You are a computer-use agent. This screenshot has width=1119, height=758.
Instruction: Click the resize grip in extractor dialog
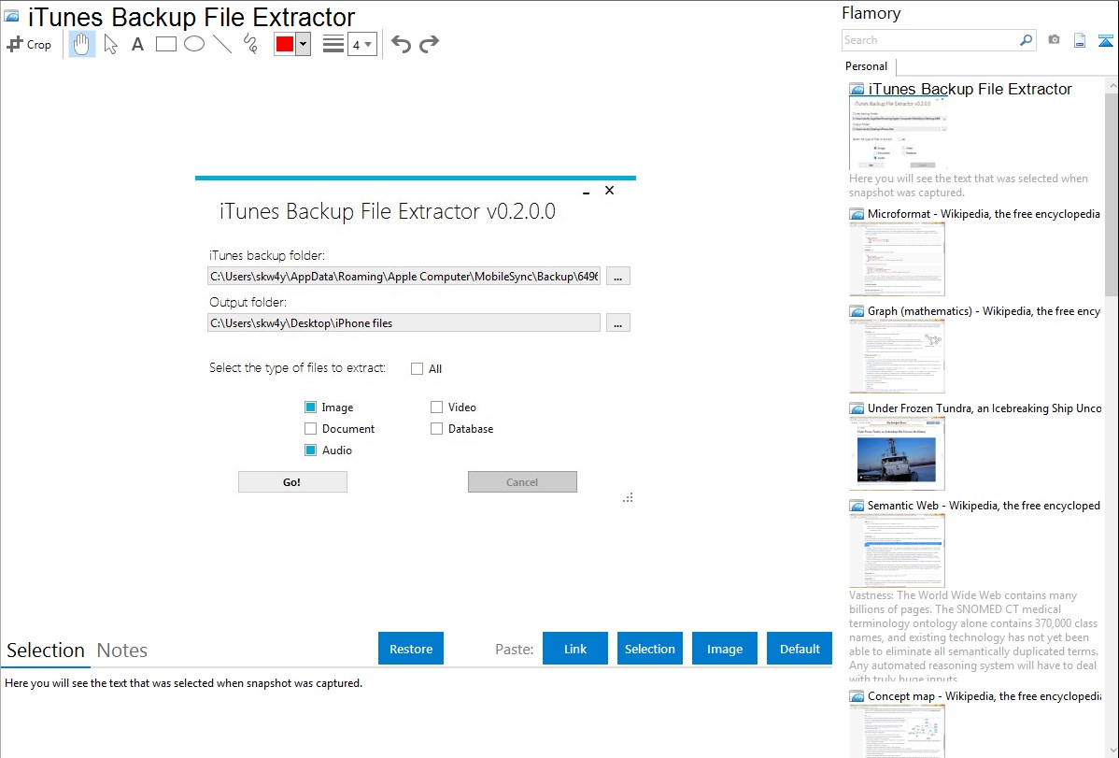[628, 497]
